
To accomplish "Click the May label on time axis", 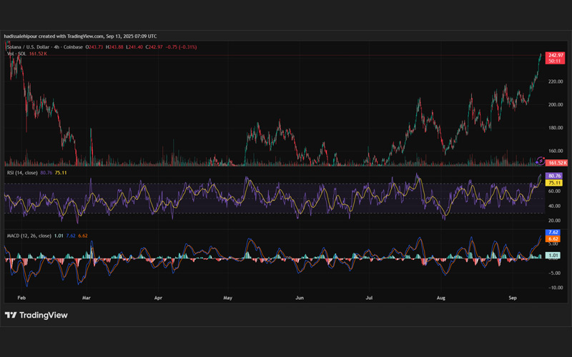I will tap(227, 298).
